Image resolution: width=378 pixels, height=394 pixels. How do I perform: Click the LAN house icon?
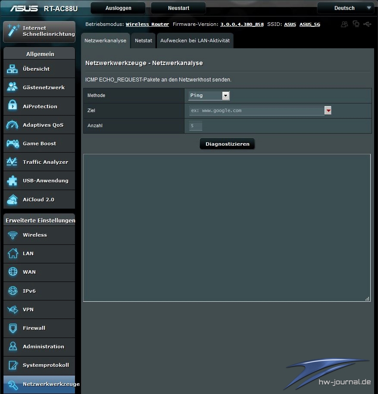tap(13, 253)
